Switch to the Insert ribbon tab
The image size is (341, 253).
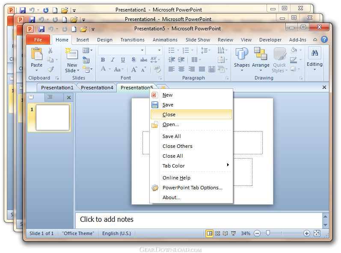[83, 40]
